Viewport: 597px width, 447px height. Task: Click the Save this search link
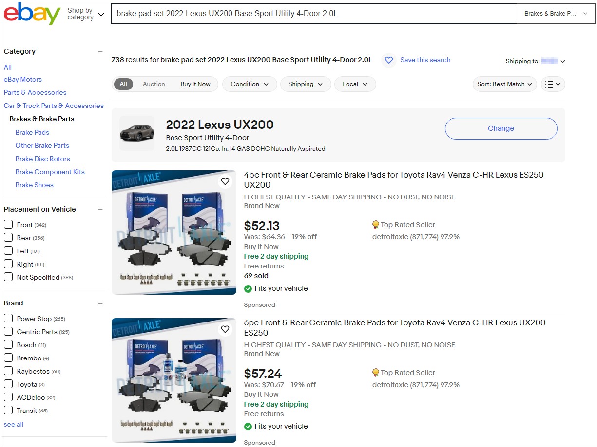[425, 60]
